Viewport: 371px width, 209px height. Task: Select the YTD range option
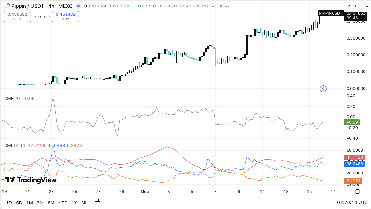(62, 202)
